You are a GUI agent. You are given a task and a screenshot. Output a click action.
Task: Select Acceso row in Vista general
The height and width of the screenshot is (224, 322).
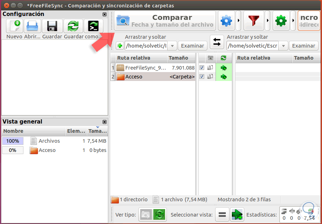tap(55, 150)
